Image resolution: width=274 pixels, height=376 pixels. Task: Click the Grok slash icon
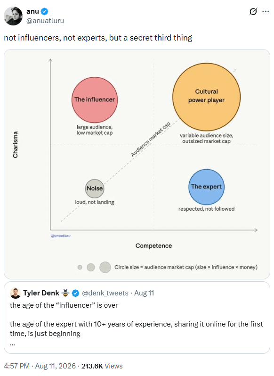(253, 11)
